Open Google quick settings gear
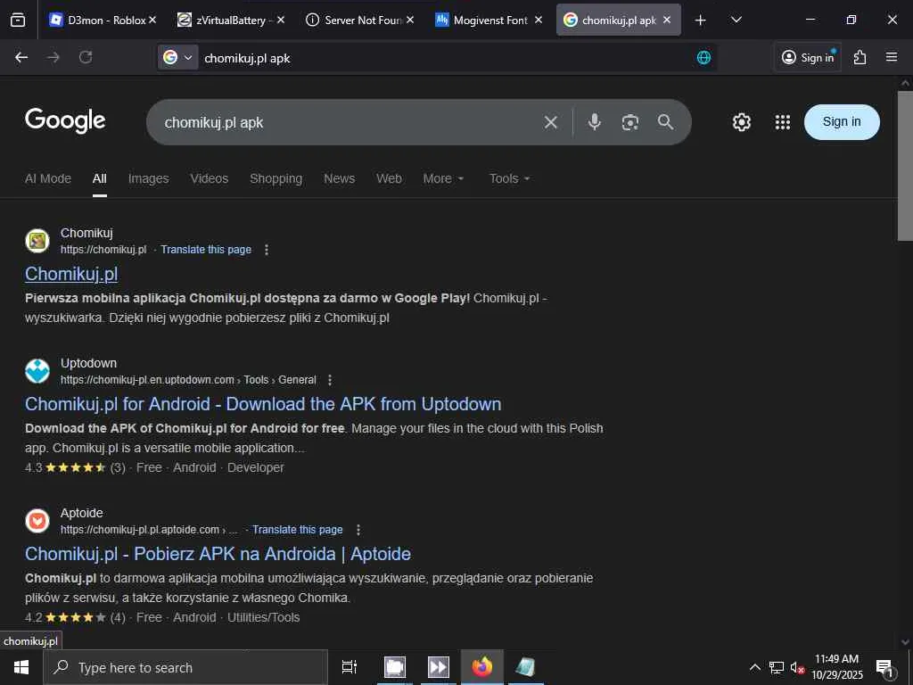This screenshot has width=913, height=685. 741,121
